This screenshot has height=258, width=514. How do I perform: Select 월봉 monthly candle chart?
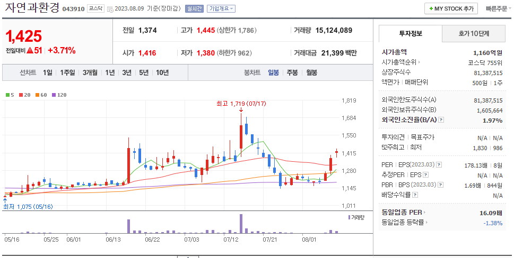[x=311, y=72]
